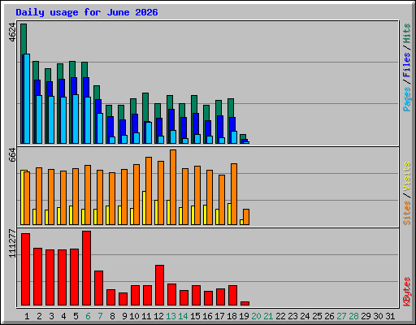Click green day number 21 on the x-axis
This screenshot has height=325, width=416.
pyautogui.click(x=268, y=316)
